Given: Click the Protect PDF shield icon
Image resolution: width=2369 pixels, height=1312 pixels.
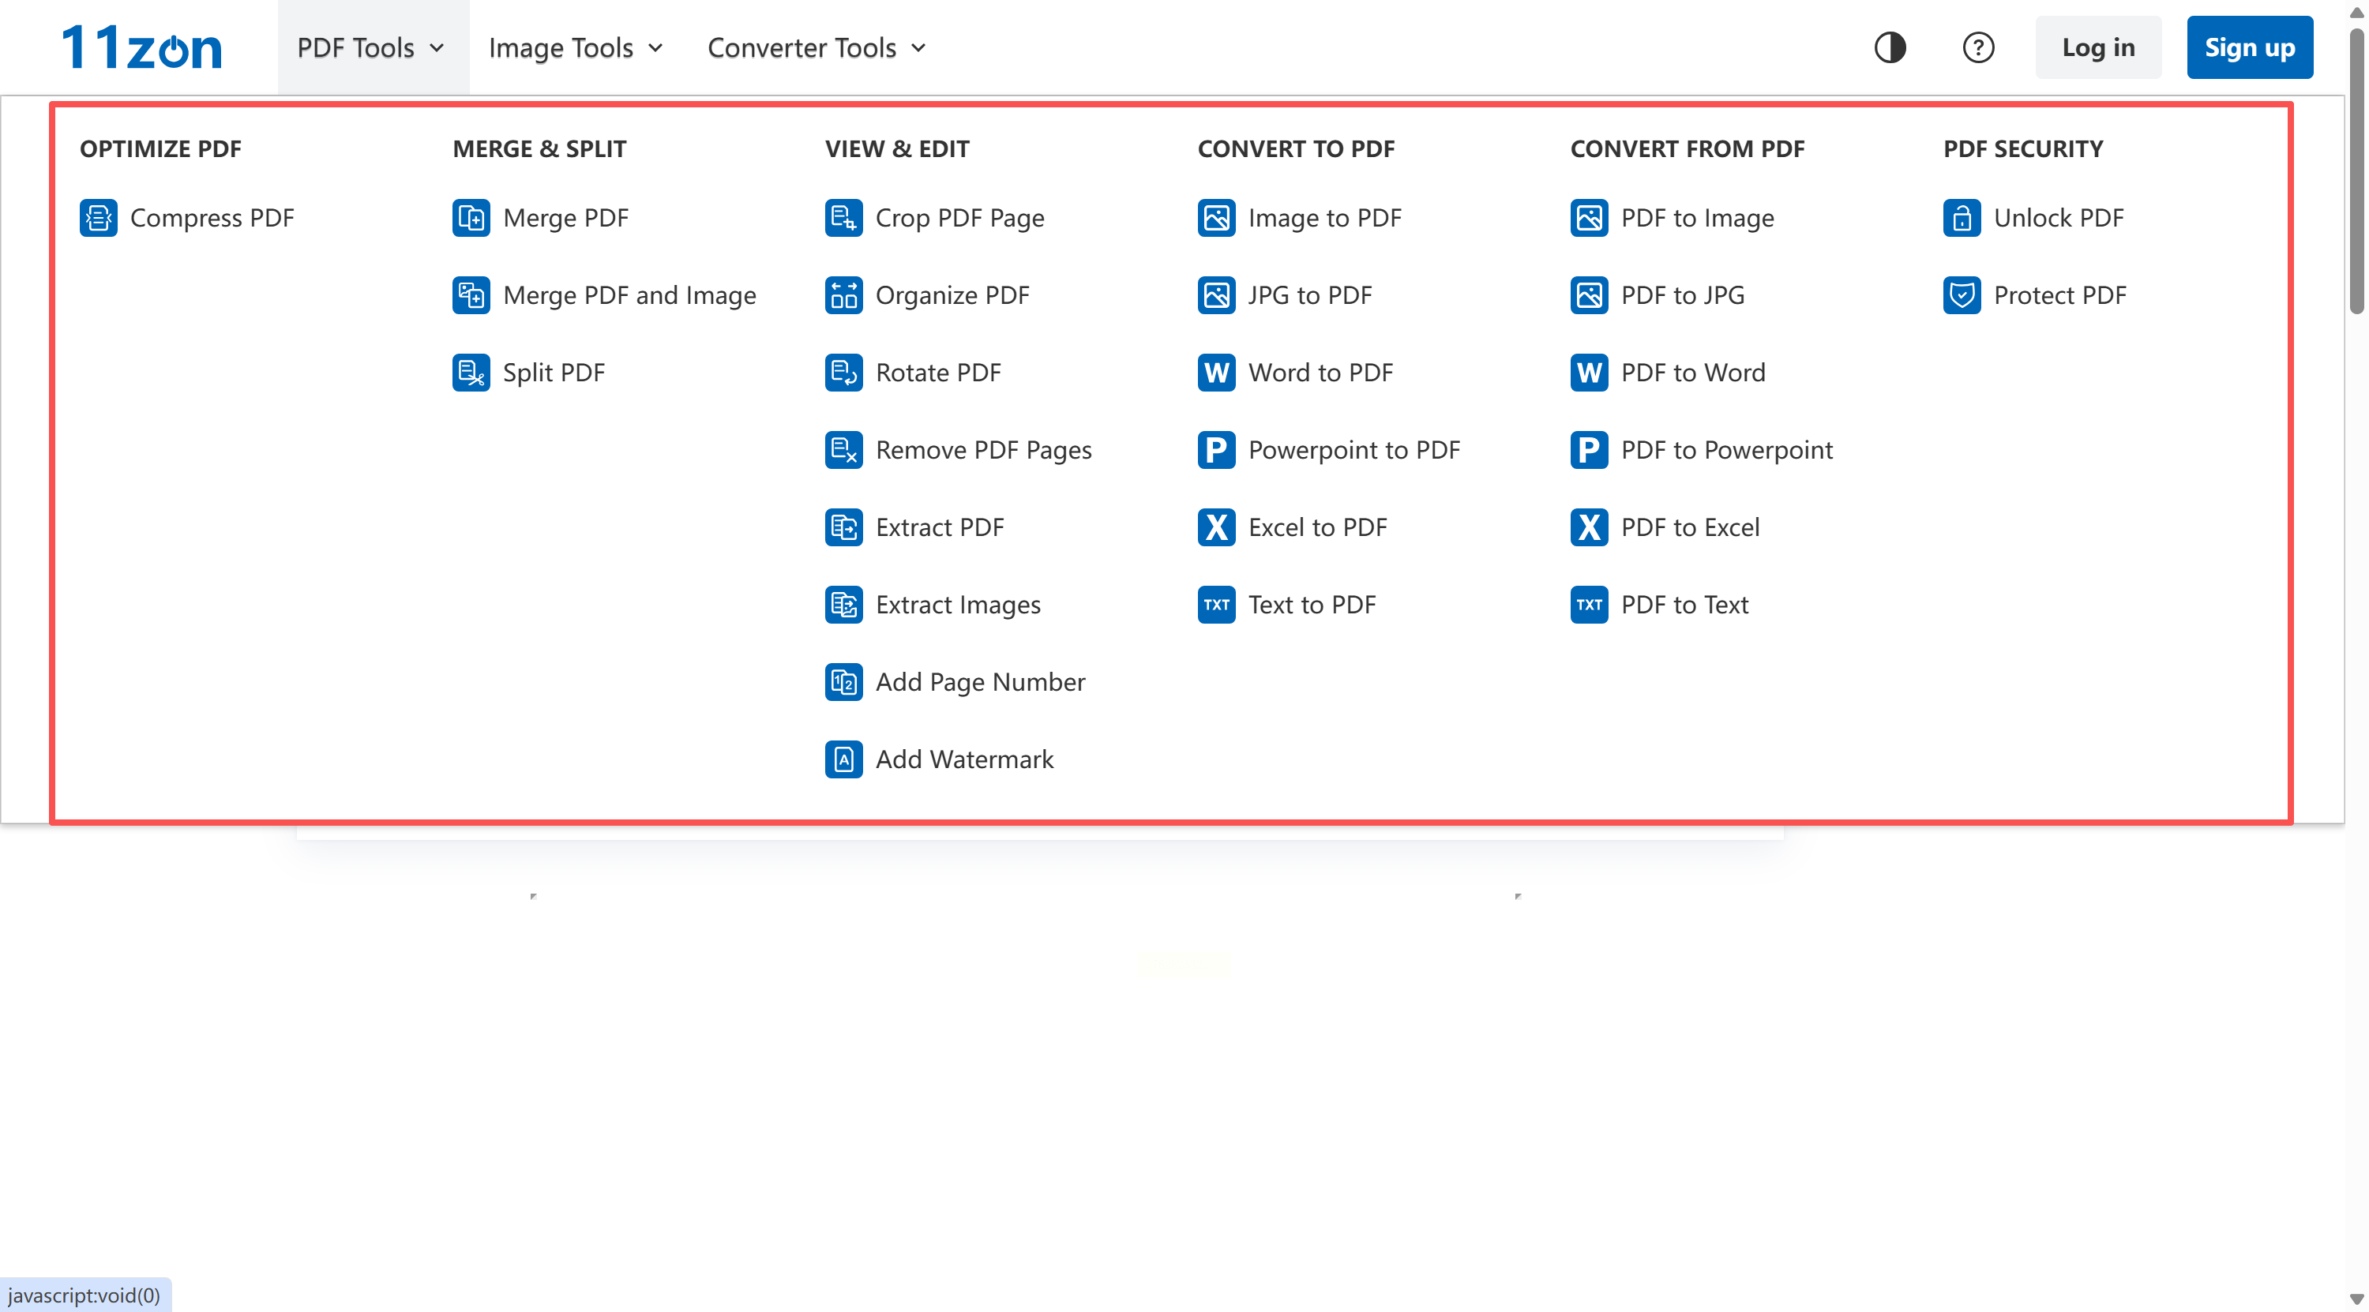Looking at the screenshot, I should coord(1962,295).
